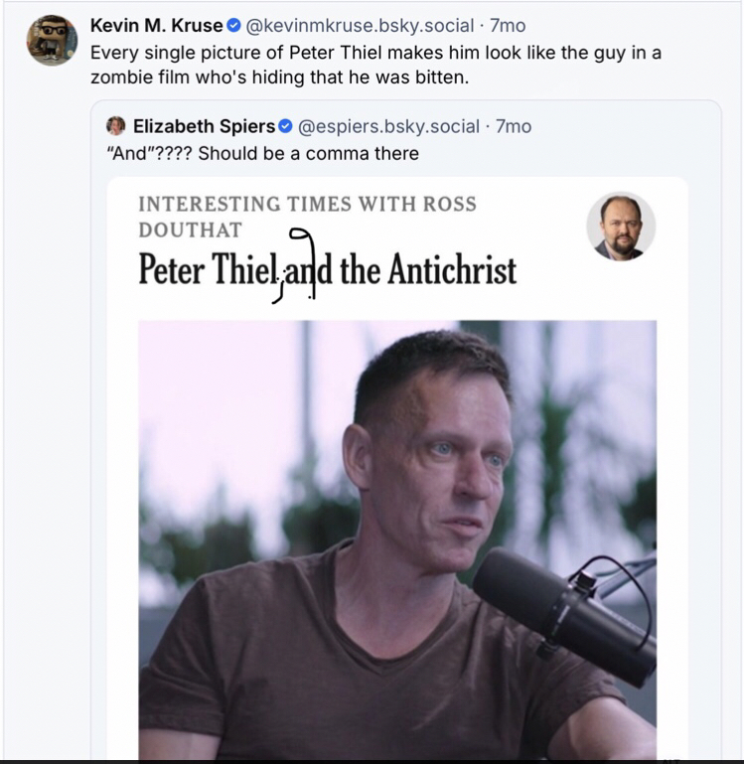The image size is (744, 764).
Task: Open Elizabeth Spiers' small avatar
Action: click(x=116, y=126)
